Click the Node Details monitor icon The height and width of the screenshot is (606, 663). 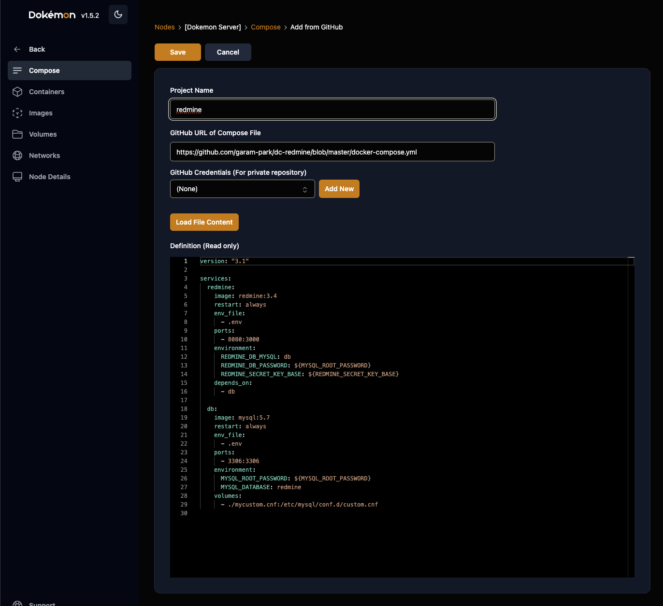tap(17, 177)
